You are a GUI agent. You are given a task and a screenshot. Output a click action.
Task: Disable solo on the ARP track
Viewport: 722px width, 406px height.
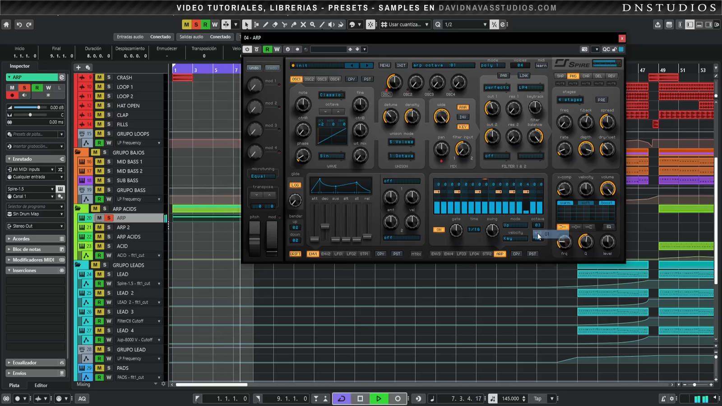(109, 218)
